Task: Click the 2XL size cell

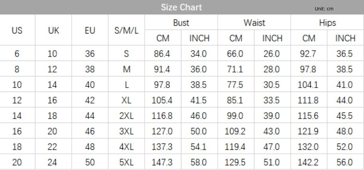Action: point(126,116)
